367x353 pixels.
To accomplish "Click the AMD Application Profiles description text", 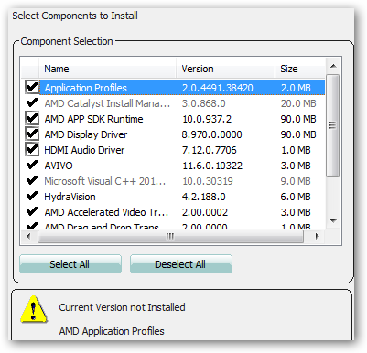I will point(112,331).
